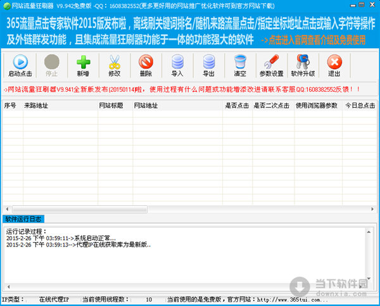Export list with 导出 icon
Screen dimensions: 380x306
pyautogui.click(x=208, y=66)
